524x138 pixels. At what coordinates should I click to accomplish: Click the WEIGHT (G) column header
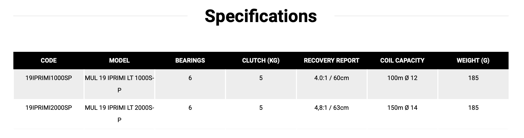[x=473, y=61]
